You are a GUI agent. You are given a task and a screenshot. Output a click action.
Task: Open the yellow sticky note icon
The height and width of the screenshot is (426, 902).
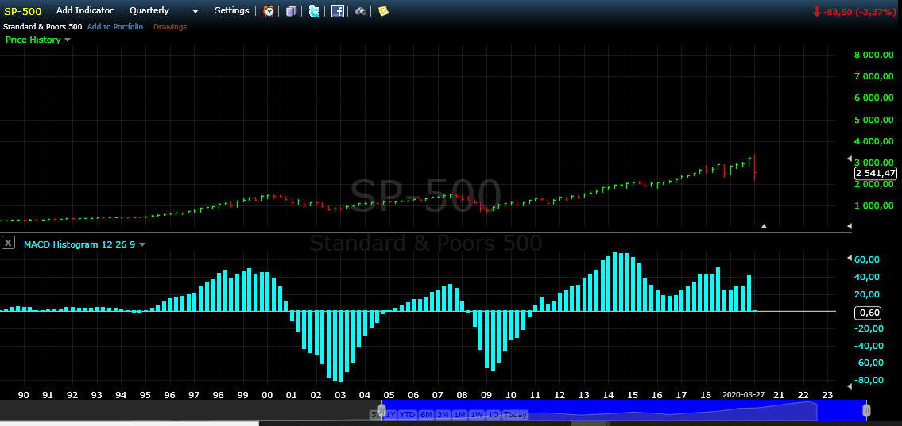[383, 11]
